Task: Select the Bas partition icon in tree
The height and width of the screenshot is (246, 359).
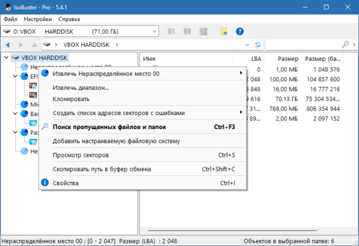Action: [24, 114]
